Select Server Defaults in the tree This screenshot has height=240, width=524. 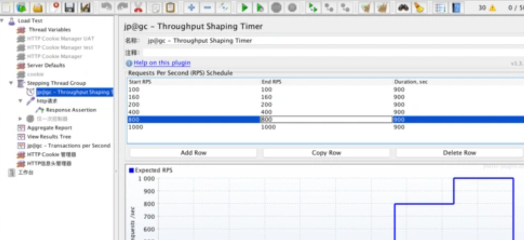tap(46, 65)
